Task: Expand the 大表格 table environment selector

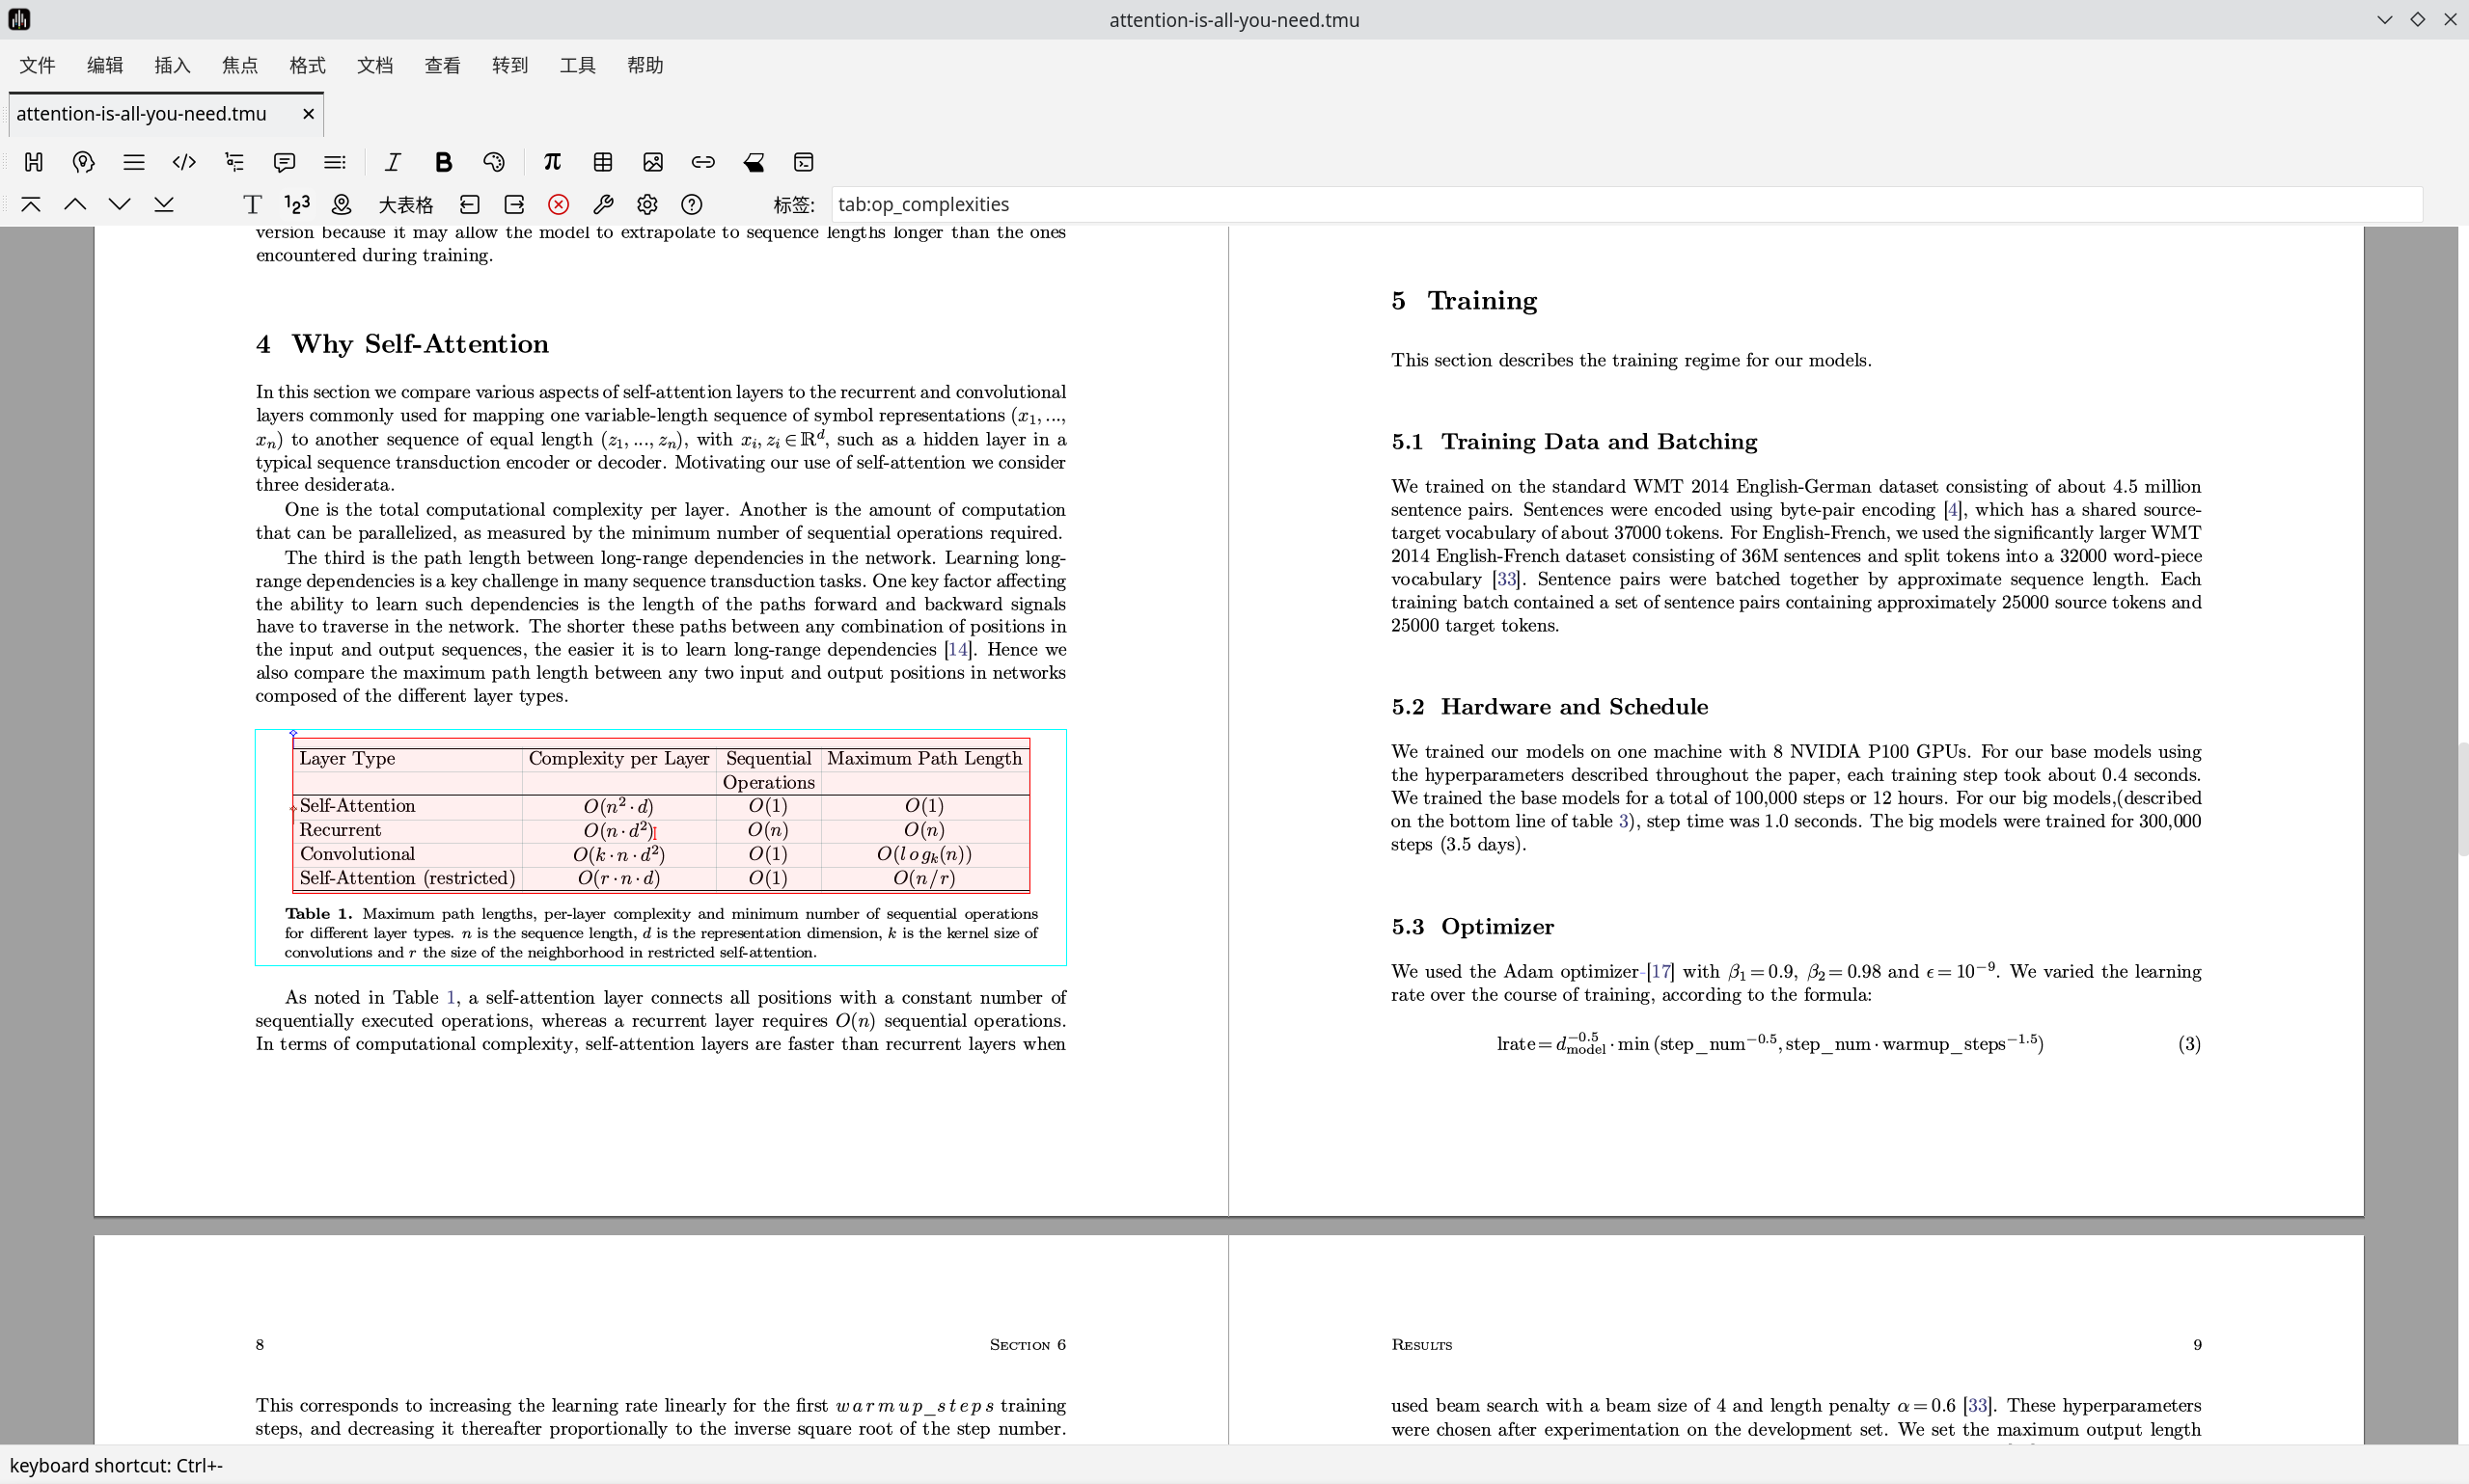Action: [405, 205]
